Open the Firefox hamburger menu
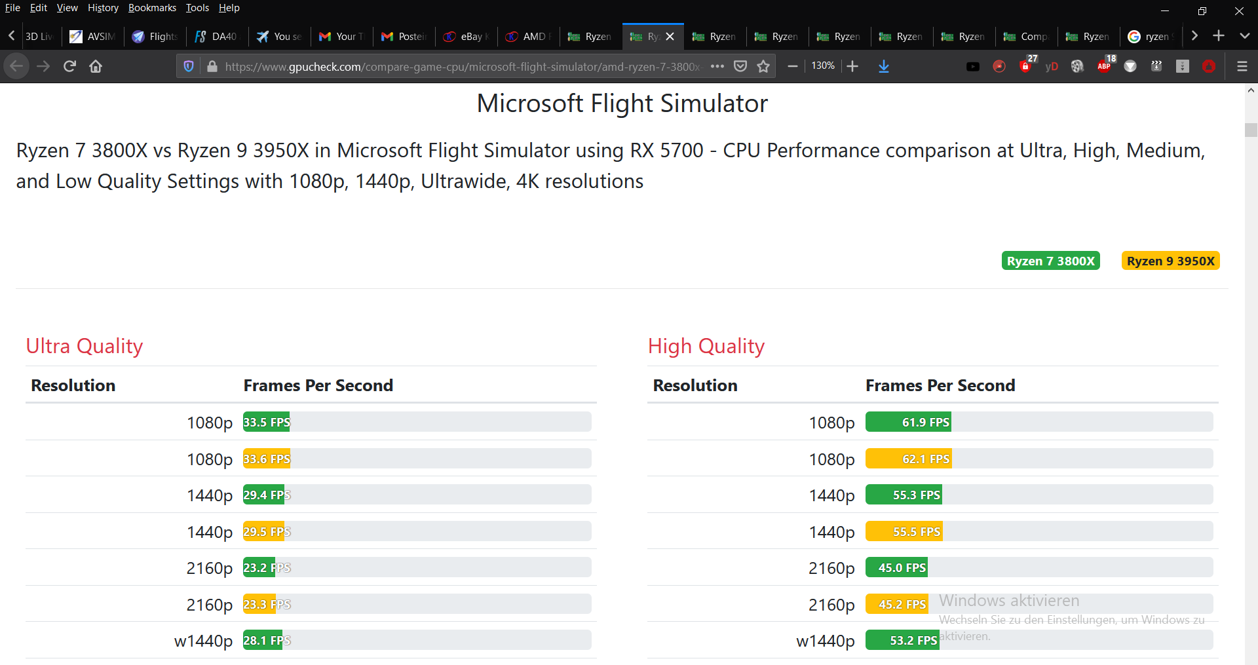1258x665 pixels. tap(1242, 66)
